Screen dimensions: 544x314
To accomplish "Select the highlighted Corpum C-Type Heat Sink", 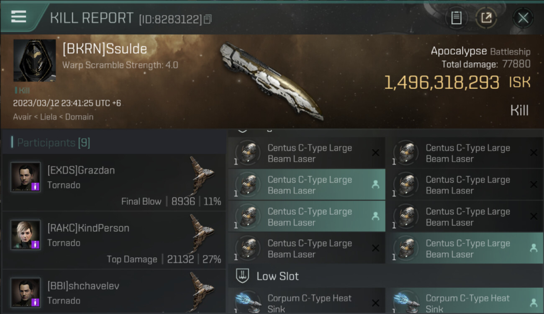I will click(464, 301).
